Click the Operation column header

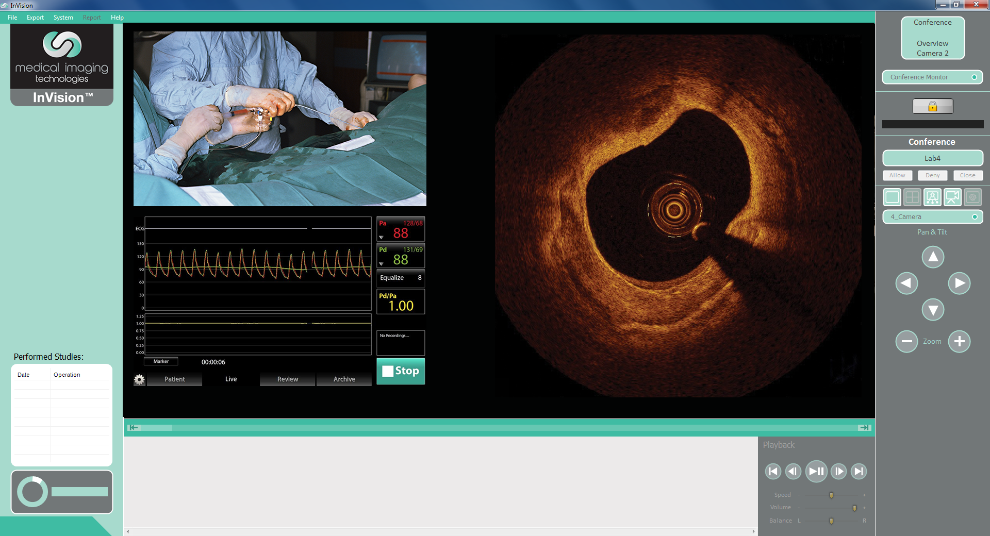click(x=67, y=375)
